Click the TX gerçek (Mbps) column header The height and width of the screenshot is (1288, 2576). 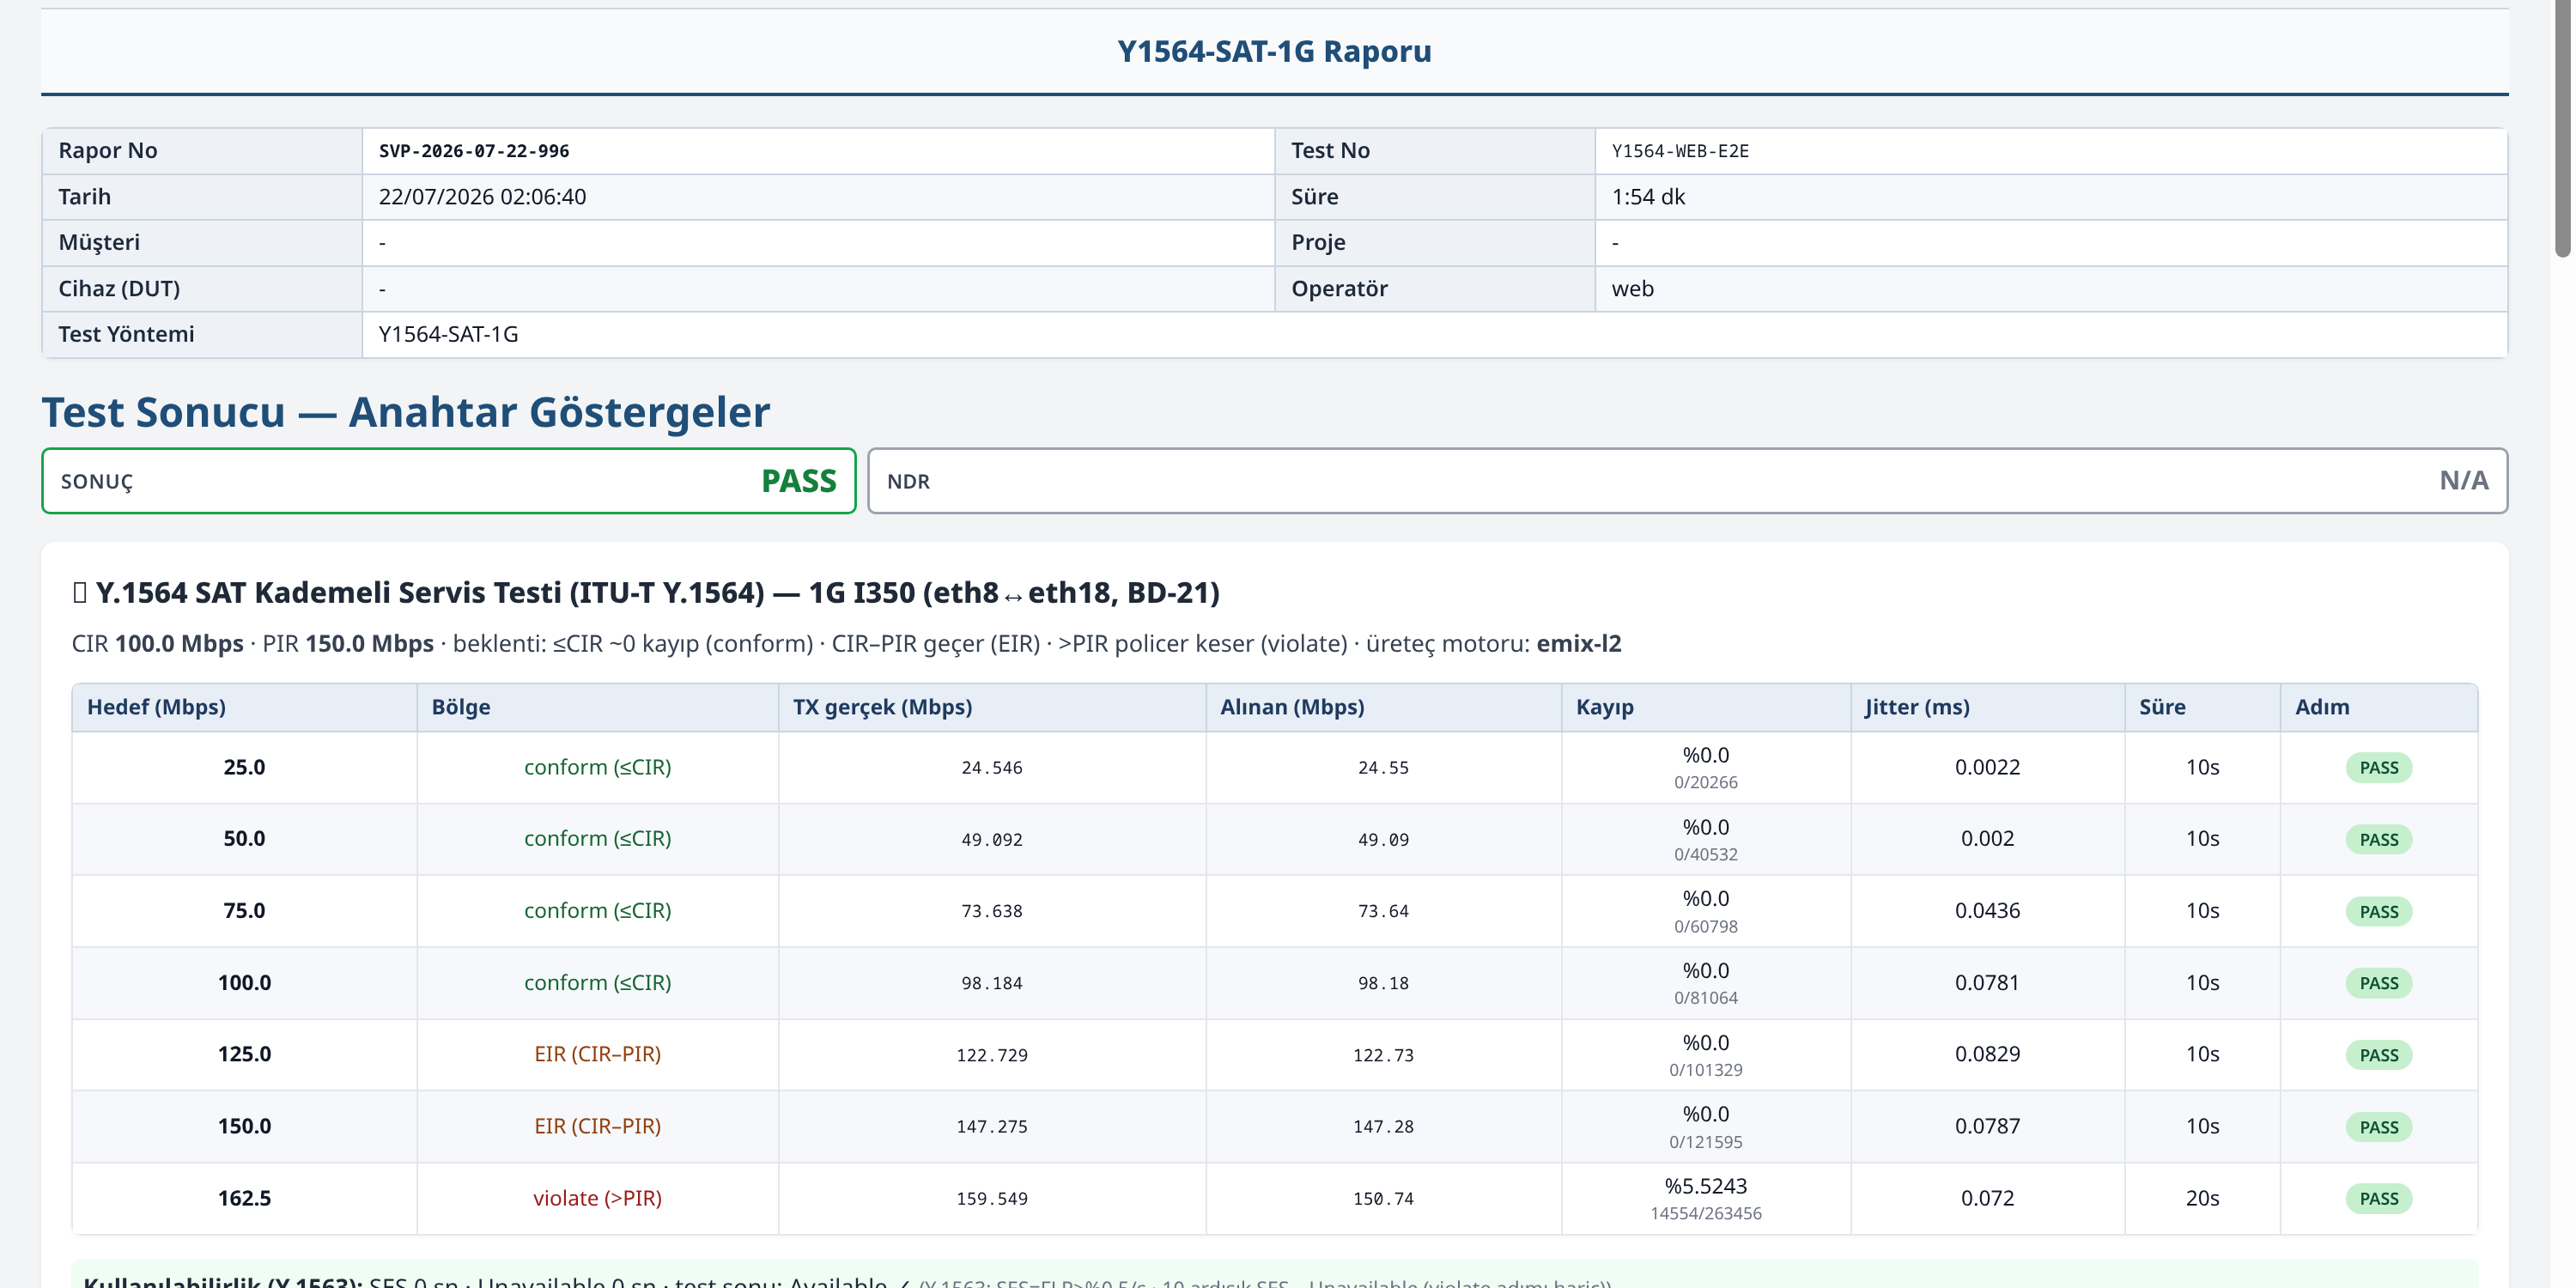coord(992,707)
